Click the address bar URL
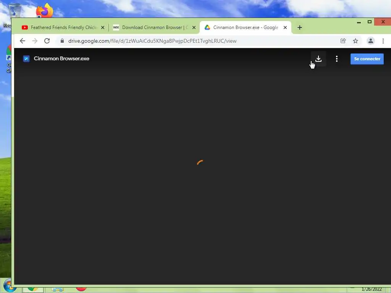The image size is (391, 293). tap(152, 41)
